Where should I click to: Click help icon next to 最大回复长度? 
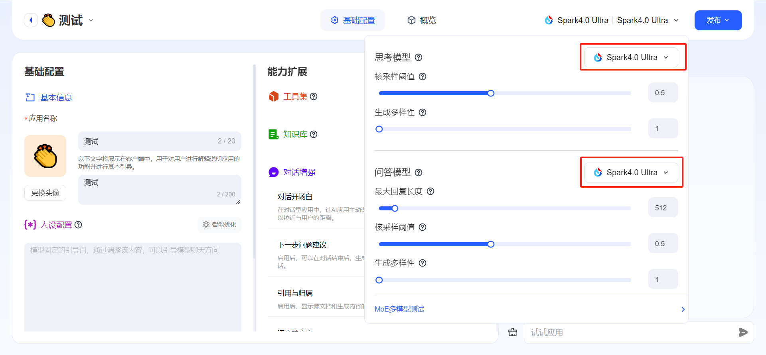tap(430, 191)
